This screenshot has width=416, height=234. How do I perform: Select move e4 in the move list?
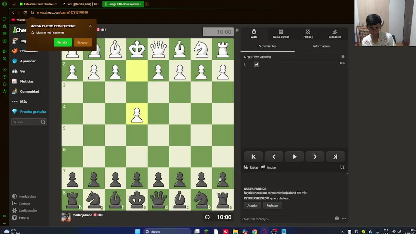[x=256, y=64]
